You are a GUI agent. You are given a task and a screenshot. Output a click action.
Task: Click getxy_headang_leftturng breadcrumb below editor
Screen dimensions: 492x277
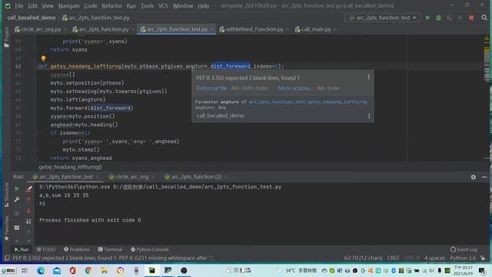click(70, 167)
